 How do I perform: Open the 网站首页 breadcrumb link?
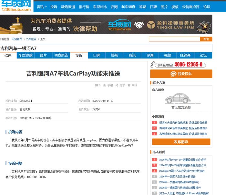17,39
